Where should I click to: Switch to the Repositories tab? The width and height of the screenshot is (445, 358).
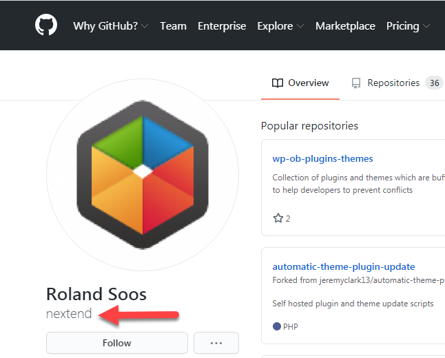point(393,83)
